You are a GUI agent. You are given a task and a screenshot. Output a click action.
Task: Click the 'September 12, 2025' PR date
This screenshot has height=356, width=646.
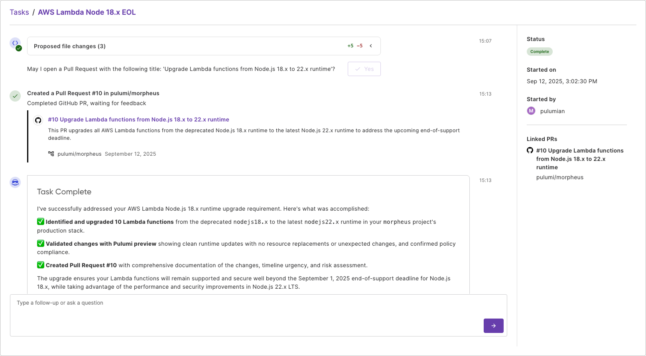tap(130, 154)
